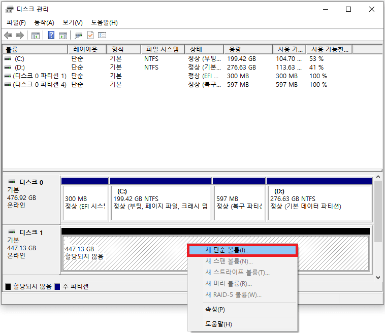Open the 보기(V) menu
Image resolution: width=385 pixels, height=333 pixels.
tap(73, 23)
